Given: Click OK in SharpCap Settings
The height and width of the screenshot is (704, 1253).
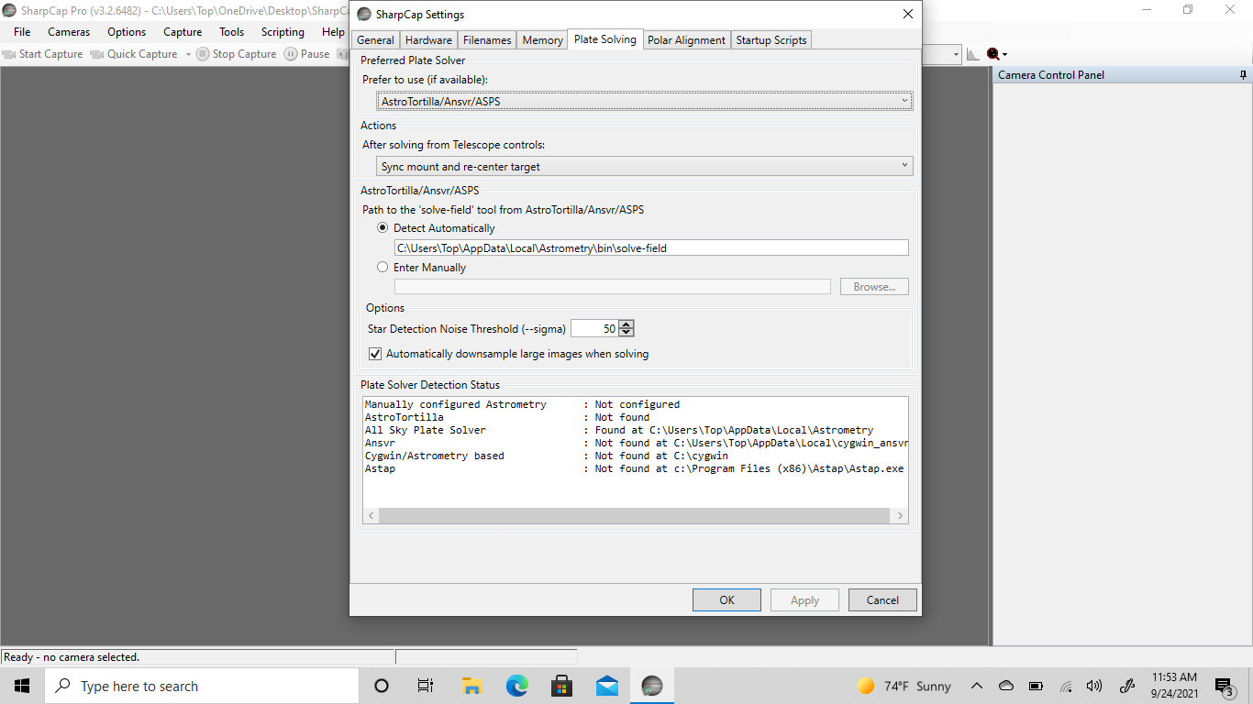Looking at the screenshot, I should tap(726, 600).
